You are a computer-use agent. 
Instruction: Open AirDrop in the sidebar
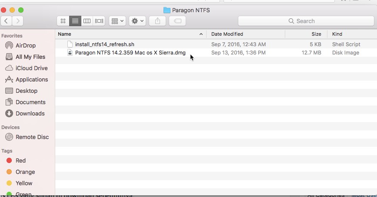[x=26, y=46]
